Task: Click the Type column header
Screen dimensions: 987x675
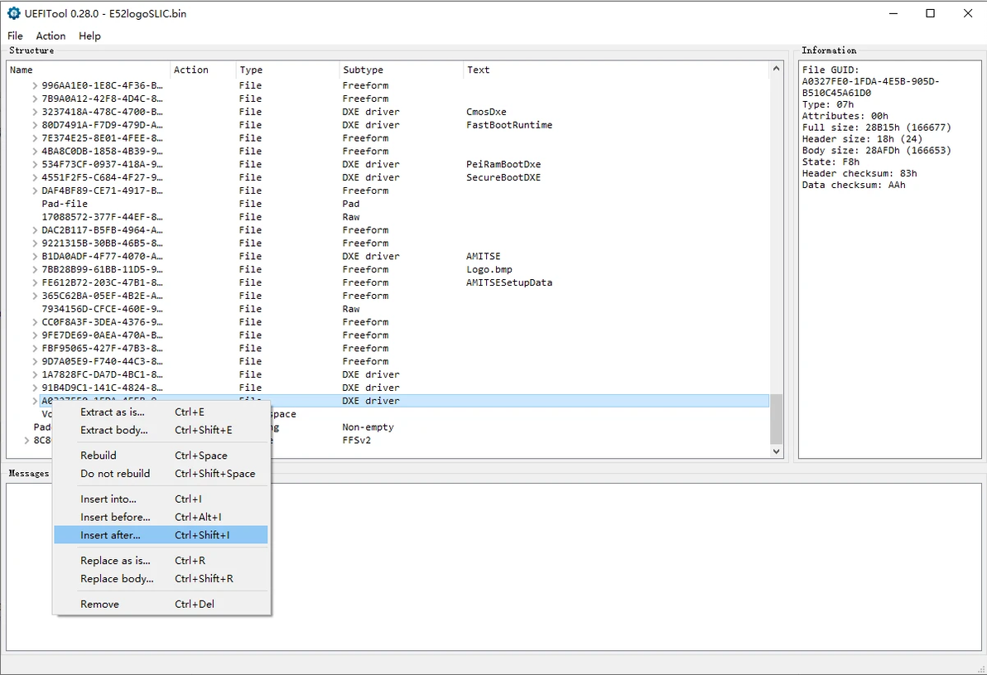Action: [x=287, y=70]
